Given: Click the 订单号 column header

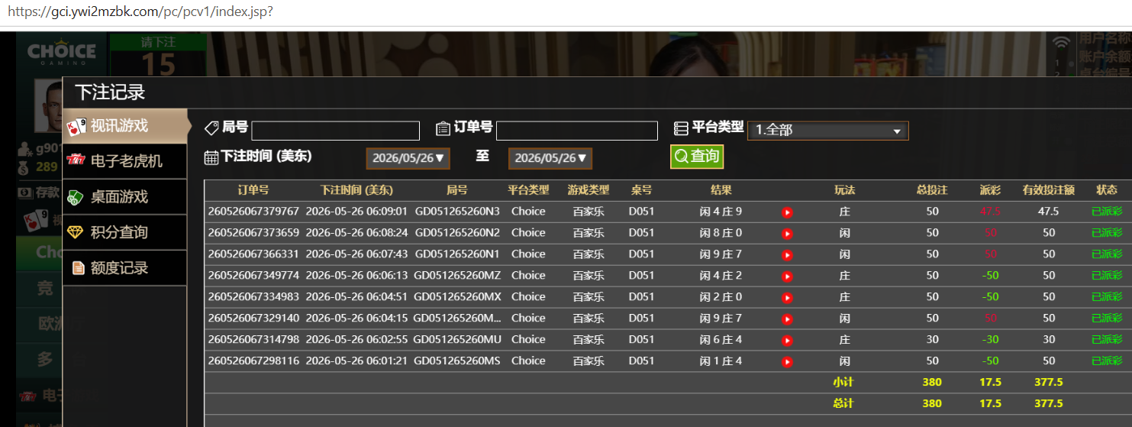Looking at the screenshot, I should [x=253, y=190].
